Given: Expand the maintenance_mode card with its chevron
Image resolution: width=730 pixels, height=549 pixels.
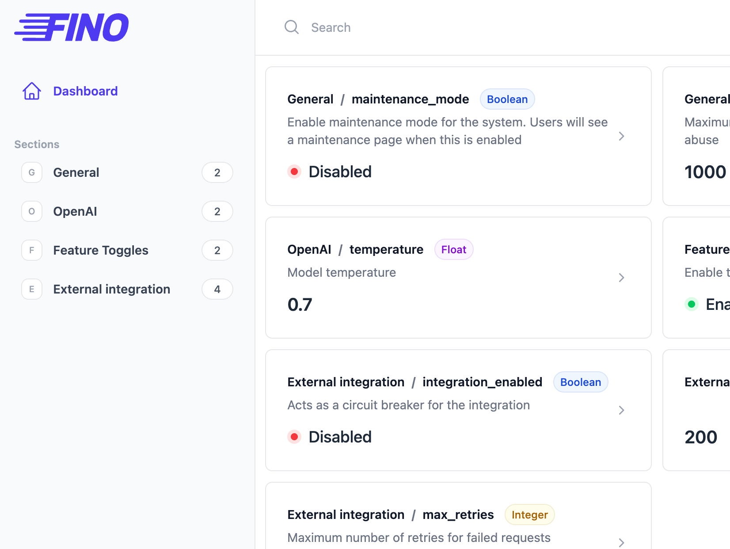Looking at the screenshot, I should coord(622,136).
